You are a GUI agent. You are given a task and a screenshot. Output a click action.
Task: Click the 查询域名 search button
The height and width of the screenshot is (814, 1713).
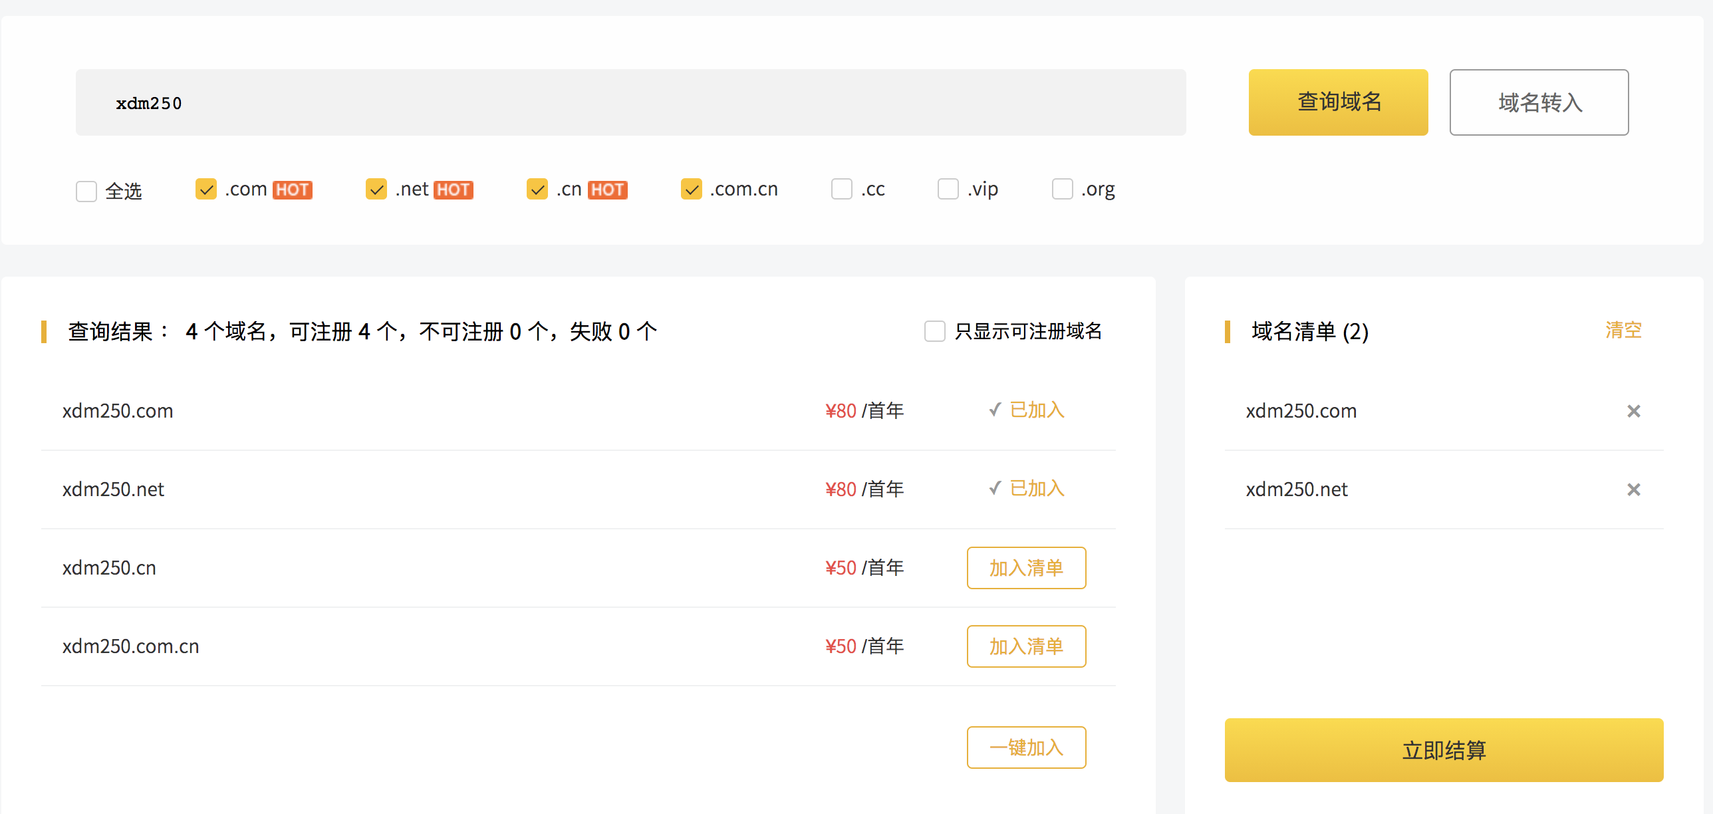1338,102
